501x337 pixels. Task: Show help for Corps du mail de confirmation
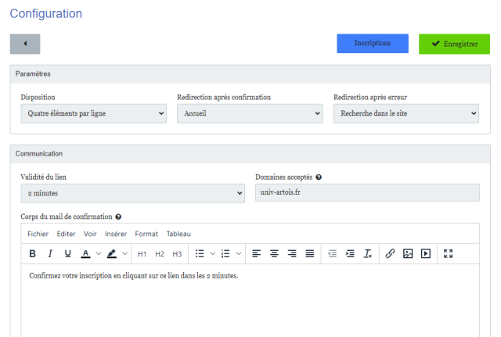[118, 217]
